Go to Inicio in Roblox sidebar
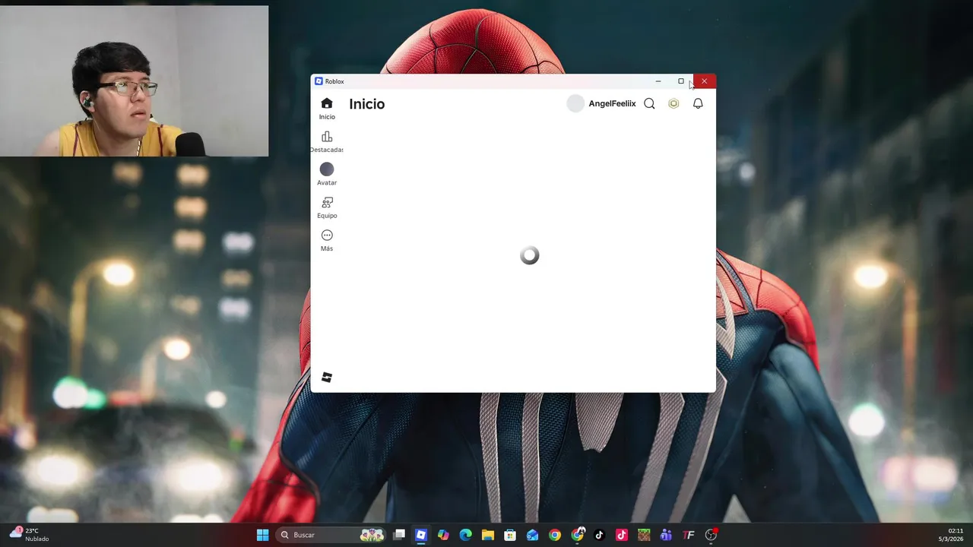The width and height of the screenshot is (973, 547). tap(327, 109)
